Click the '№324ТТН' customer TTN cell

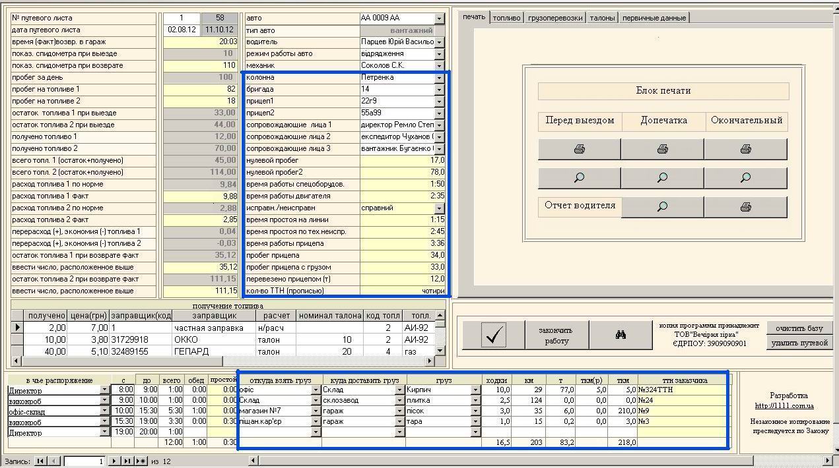pos(683,390)
